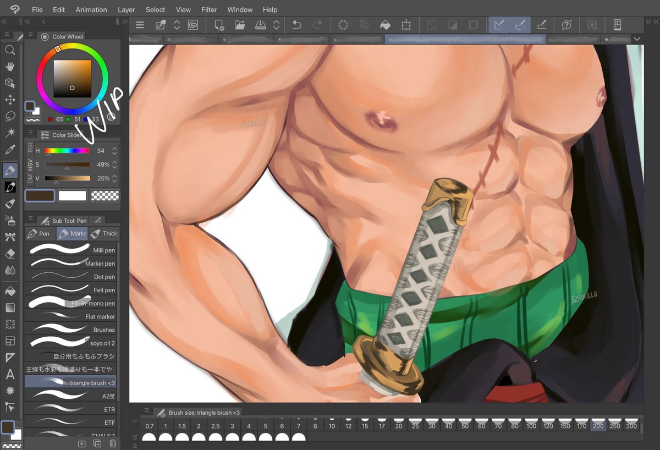Click the Save icon in command bar
This screenshot has height=450, width=660.
[x=261, y=25]
